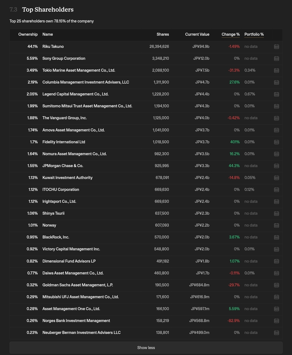292x355 pixels.
Task: Open history icon for Neuberger Berman Investment Advisers
Action: pos(276,333)
